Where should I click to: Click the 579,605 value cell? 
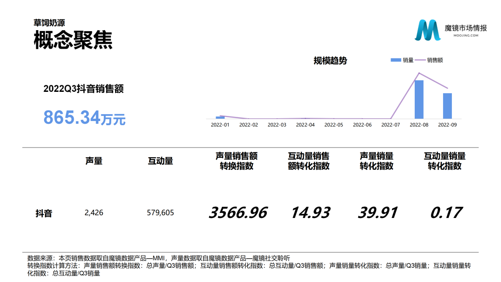pyautogui.click(x=161, y=213)
